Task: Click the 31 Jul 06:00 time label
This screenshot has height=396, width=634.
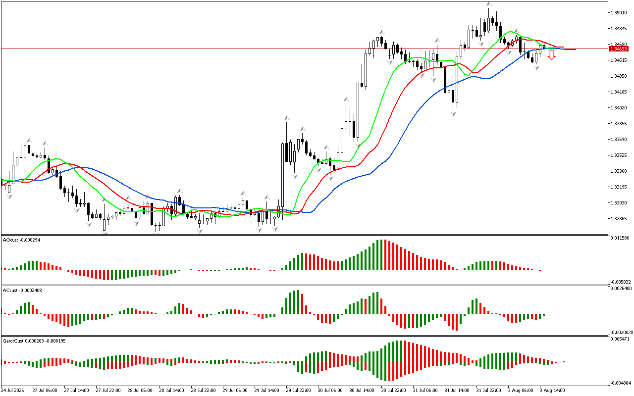Action: coord(424,390)
